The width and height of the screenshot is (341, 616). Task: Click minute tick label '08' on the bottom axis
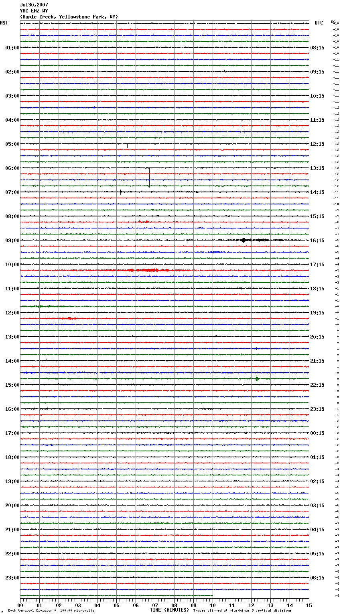(174, 605)
